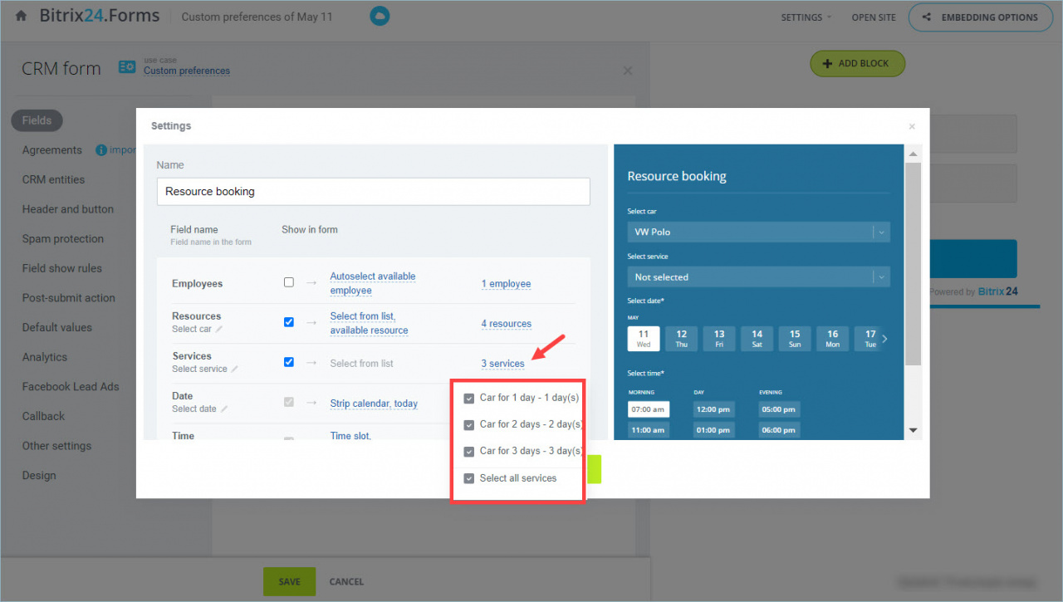Change the Time slot option link
Image resolution: width=1063 pixels, height=602 pixels.
click(352, 436)
